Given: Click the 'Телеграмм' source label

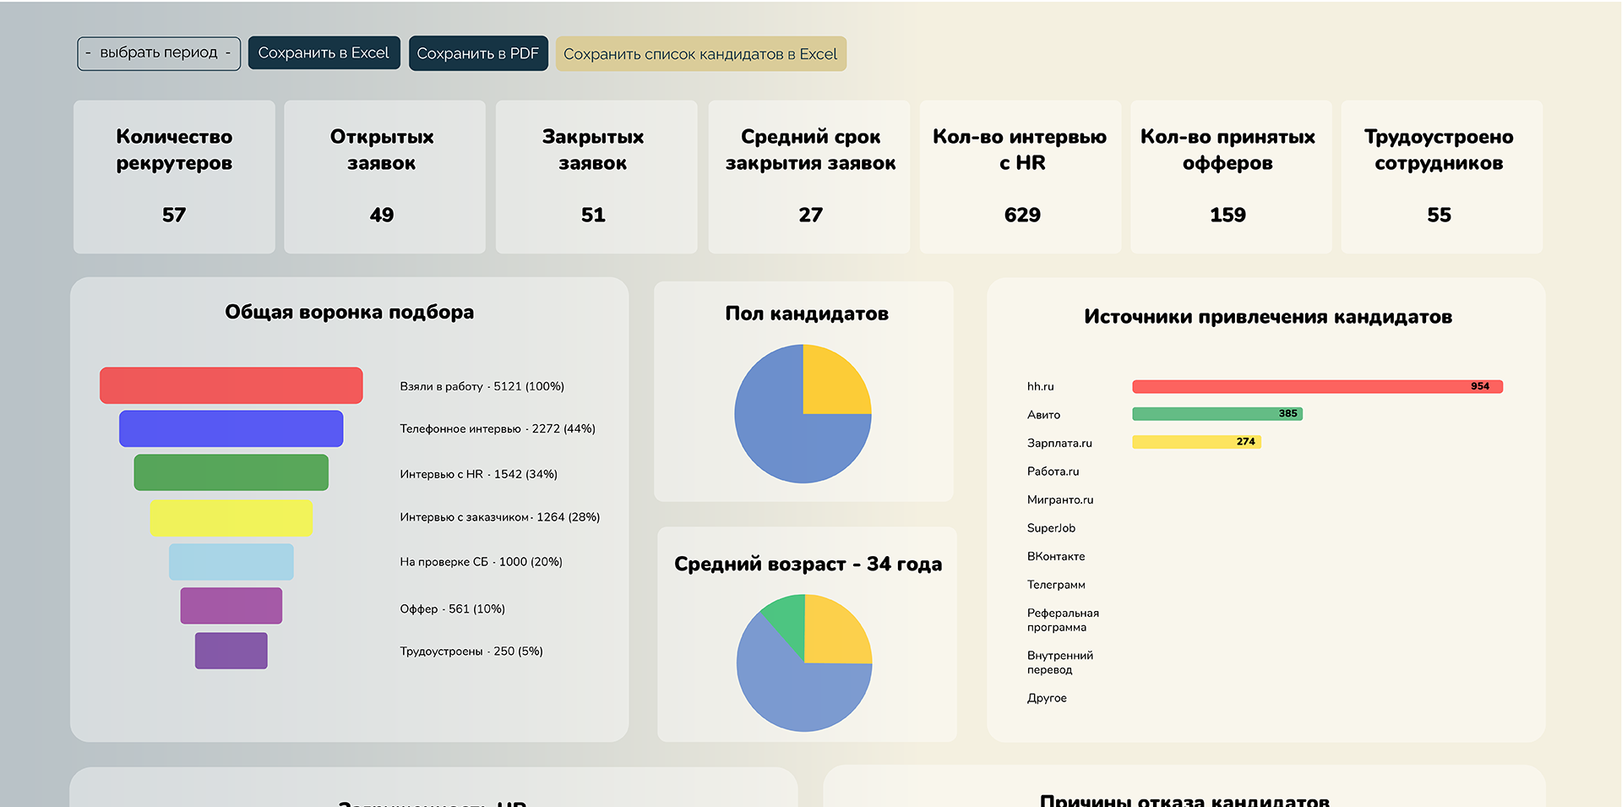Looking at the screenshot, I should pyautogui.click(x=1056, y=585).
